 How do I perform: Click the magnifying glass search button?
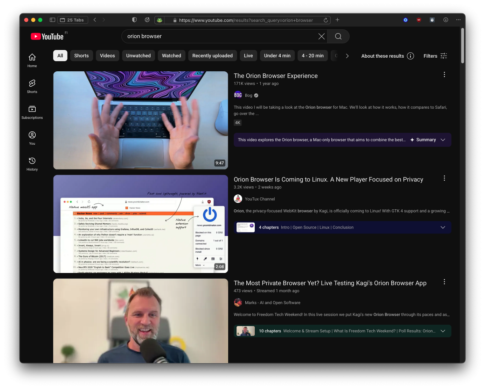coord(338,36)
